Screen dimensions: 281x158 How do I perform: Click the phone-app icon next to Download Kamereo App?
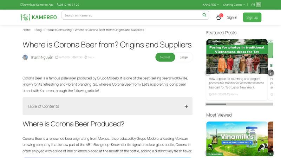(x=21, y=5)
